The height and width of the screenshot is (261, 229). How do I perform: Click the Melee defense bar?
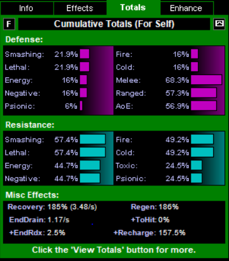pos(206,80)
